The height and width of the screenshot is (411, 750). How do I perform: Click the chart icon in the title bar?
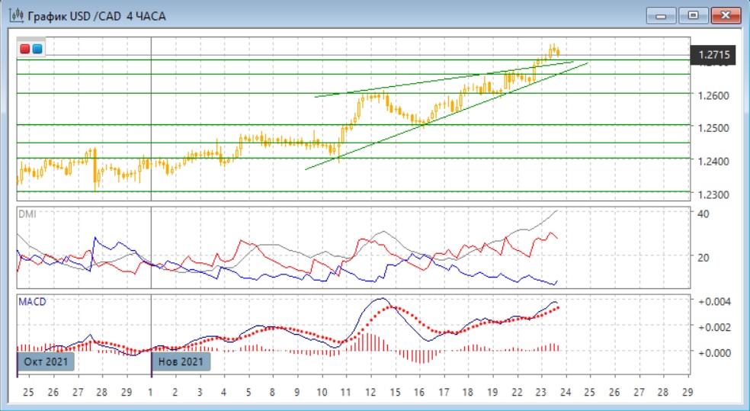(16, 16)
